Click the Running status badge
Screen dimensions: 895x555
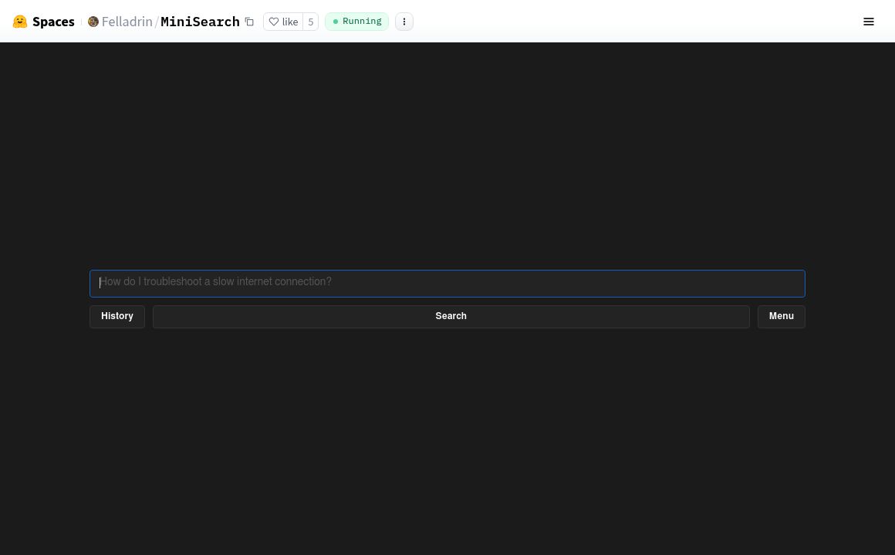(356, 22)
